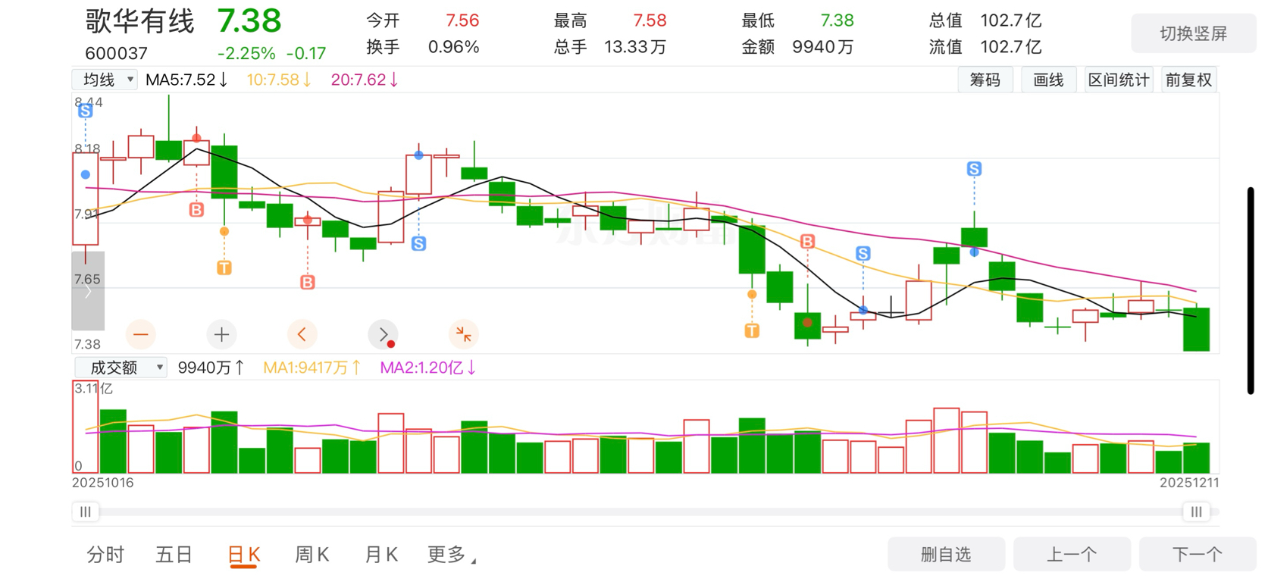Collapse chart with orange shrink icon
Viewport: 1265px width, 582px height.
(464, 334)
